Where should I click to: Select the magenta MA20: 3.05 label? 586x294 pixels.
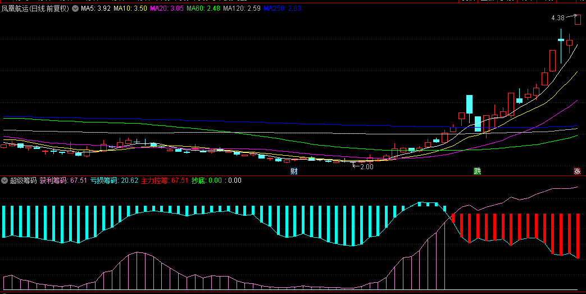pos(166,9)
